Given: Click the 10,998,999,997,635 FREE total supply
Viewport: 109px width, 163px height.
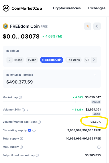Looking at the screenshot, I should click(x=83, y=138).
